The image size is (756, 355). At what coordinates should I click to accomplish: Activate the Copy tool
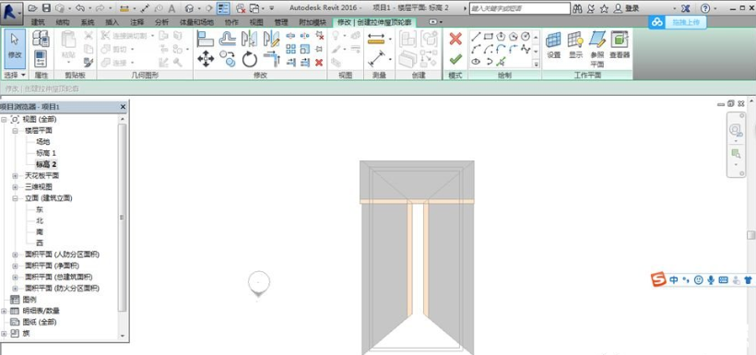(228, 59)
